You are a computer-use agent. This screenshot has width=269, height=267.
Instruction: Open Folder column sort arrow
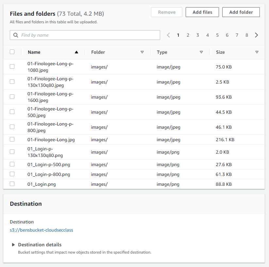[x=142, y=52]
